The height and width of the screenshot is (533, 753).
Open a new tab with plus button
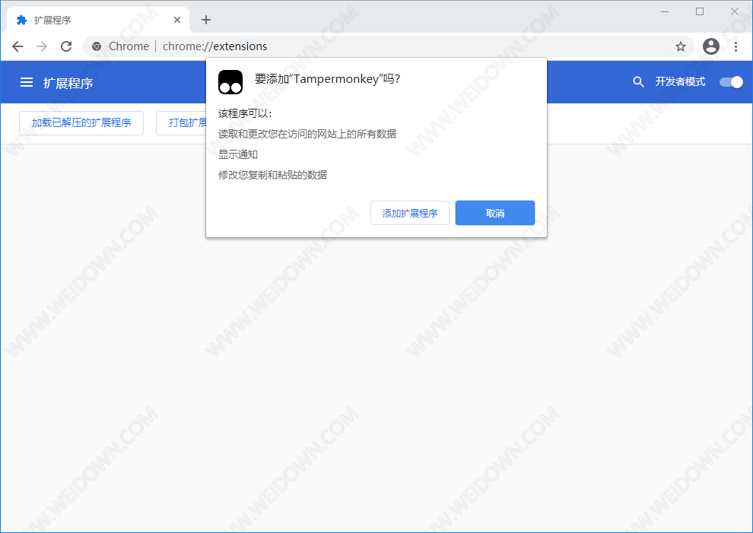pyautogui.click(x=206, y=20)
